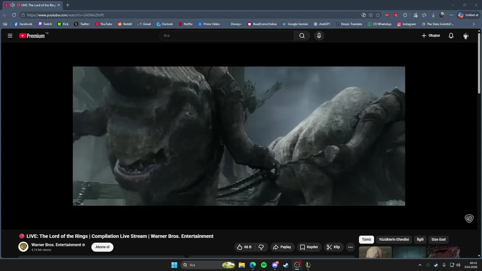Image resolution: width=482 pixels, height=271 pixels.
Task: Start voice search with the microphone icon
Action: coord(319,36)
